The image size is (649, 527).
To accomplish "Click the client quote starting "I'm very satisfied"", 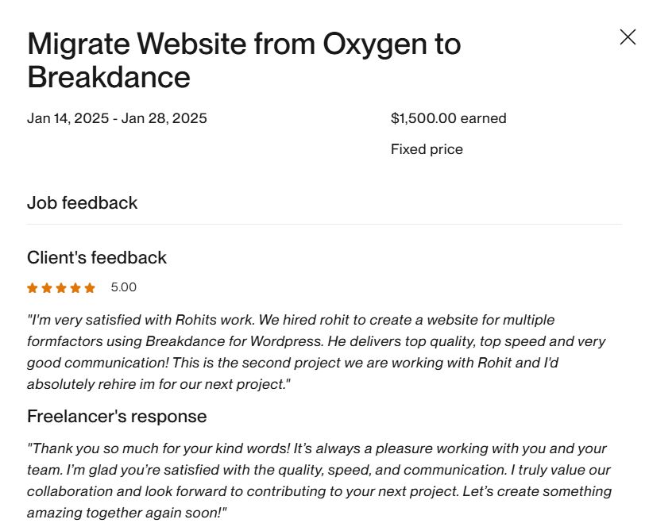I will click(x=317, y=352).
